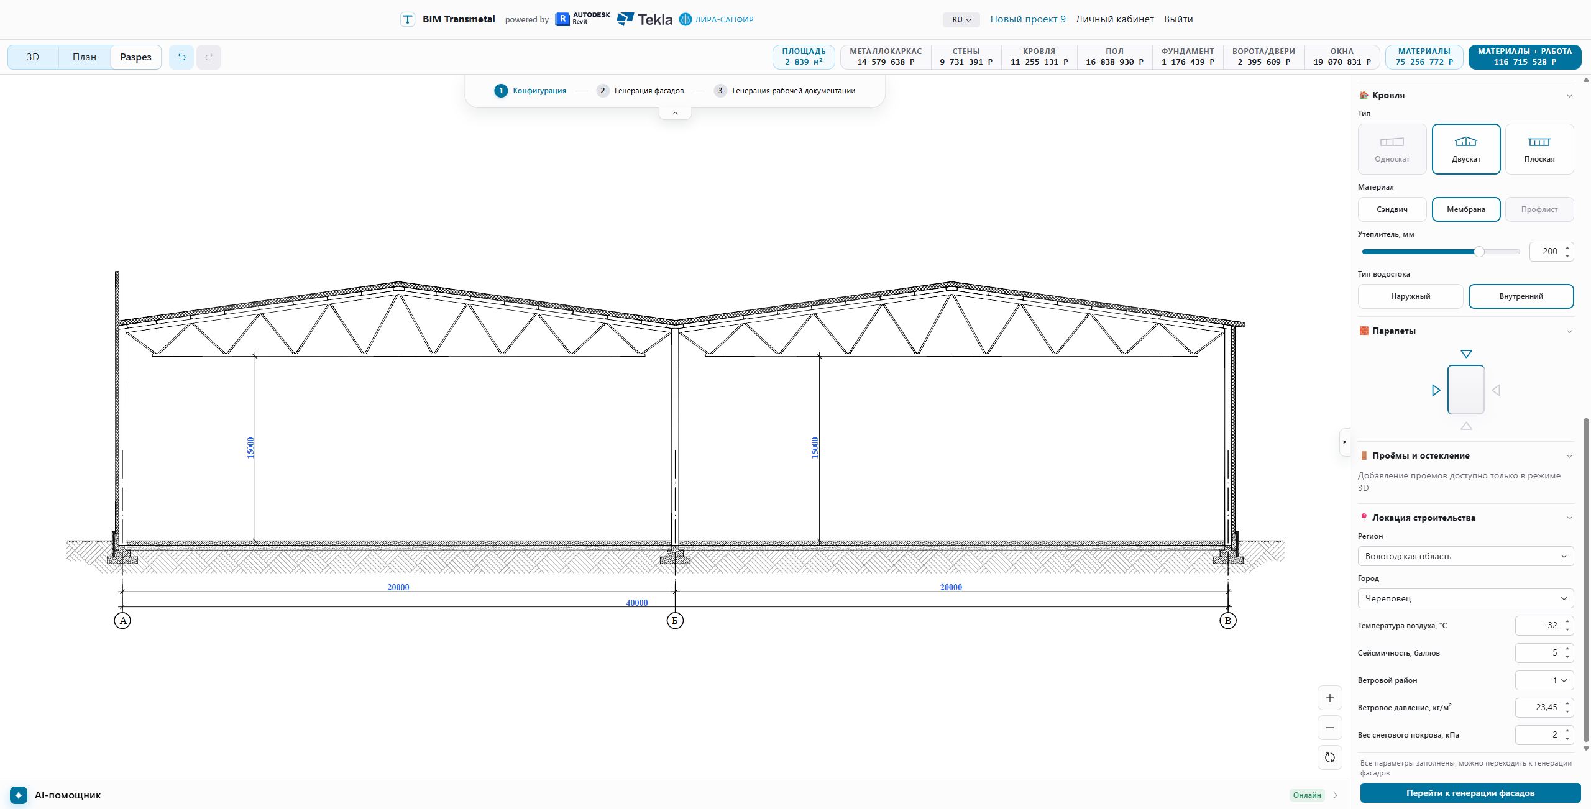Open Личный кабинет link
The width and height of the screenshot is (1591, 809).
click(1115, 19)
